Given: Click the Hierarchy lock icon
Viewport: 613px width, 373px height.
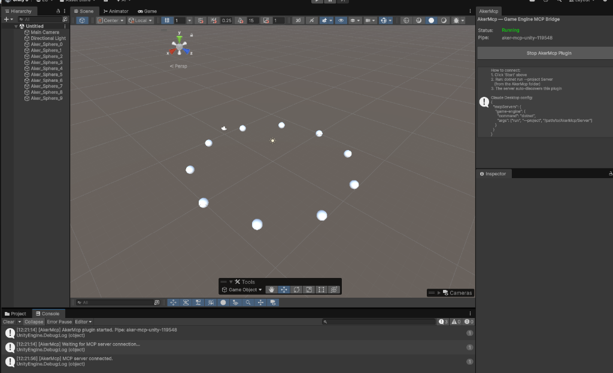Looking at the screenshot, I should [58, 11].
